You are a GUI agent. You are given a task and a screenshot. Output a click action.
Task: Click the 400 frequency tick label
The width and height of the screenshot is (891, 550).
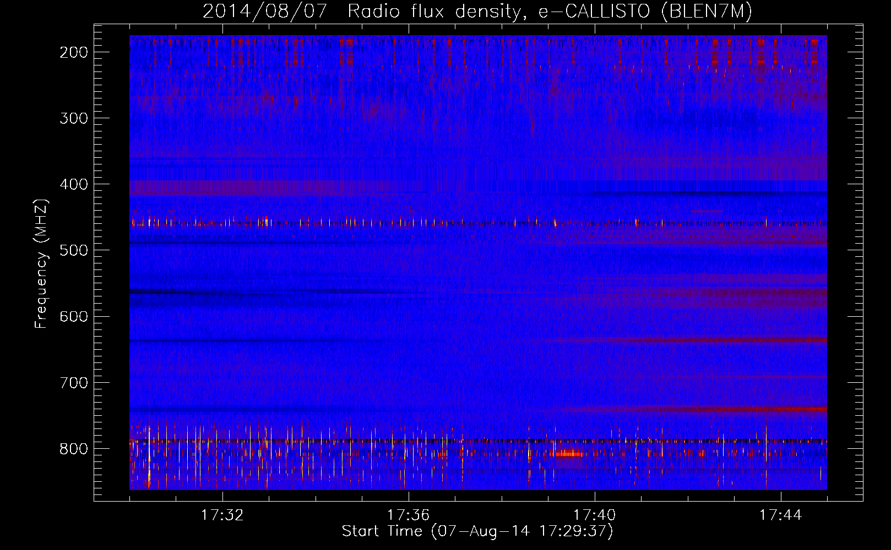pyautogui.click(x=73, y=184)
